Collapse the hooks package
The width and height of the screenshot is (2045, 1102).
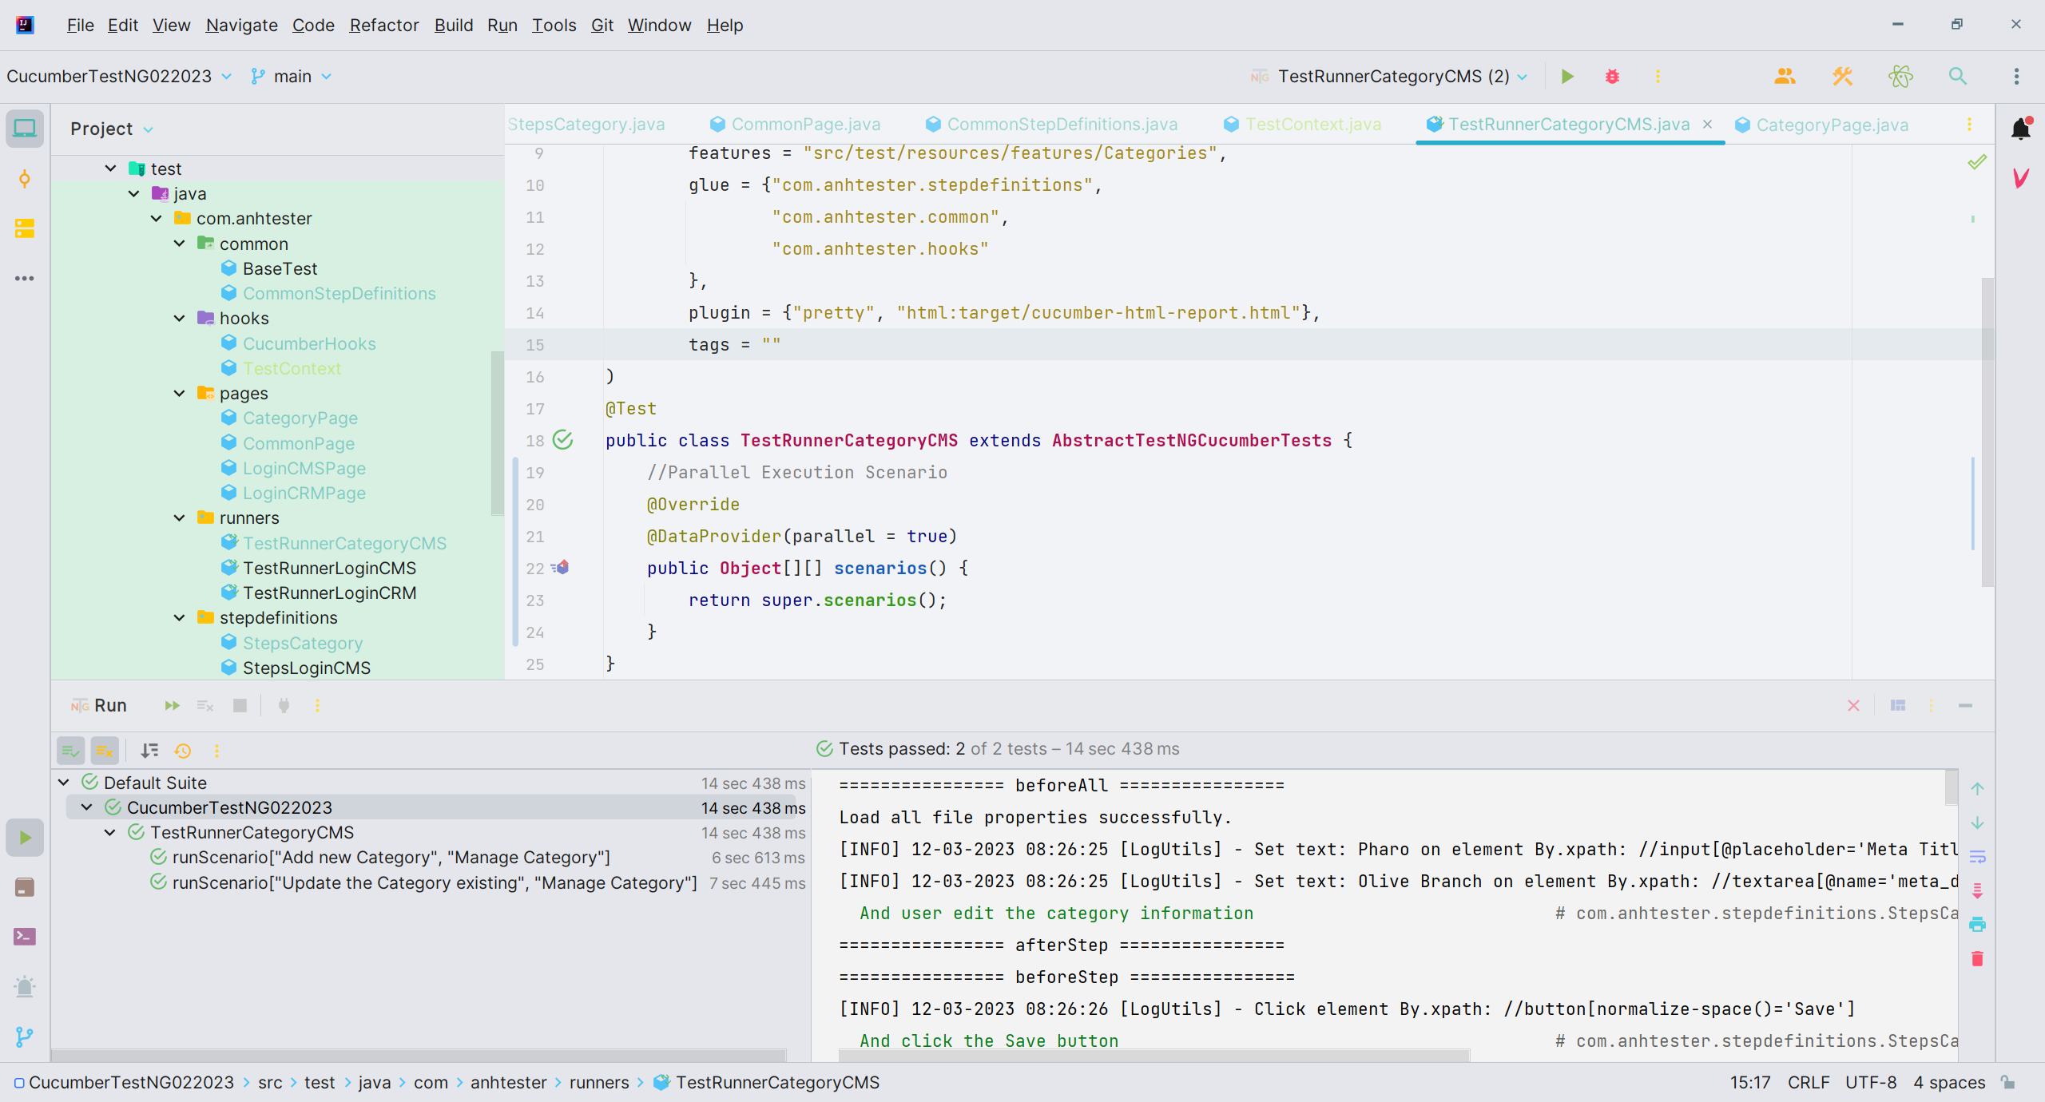pyautogui.click(x=180, y=318)
